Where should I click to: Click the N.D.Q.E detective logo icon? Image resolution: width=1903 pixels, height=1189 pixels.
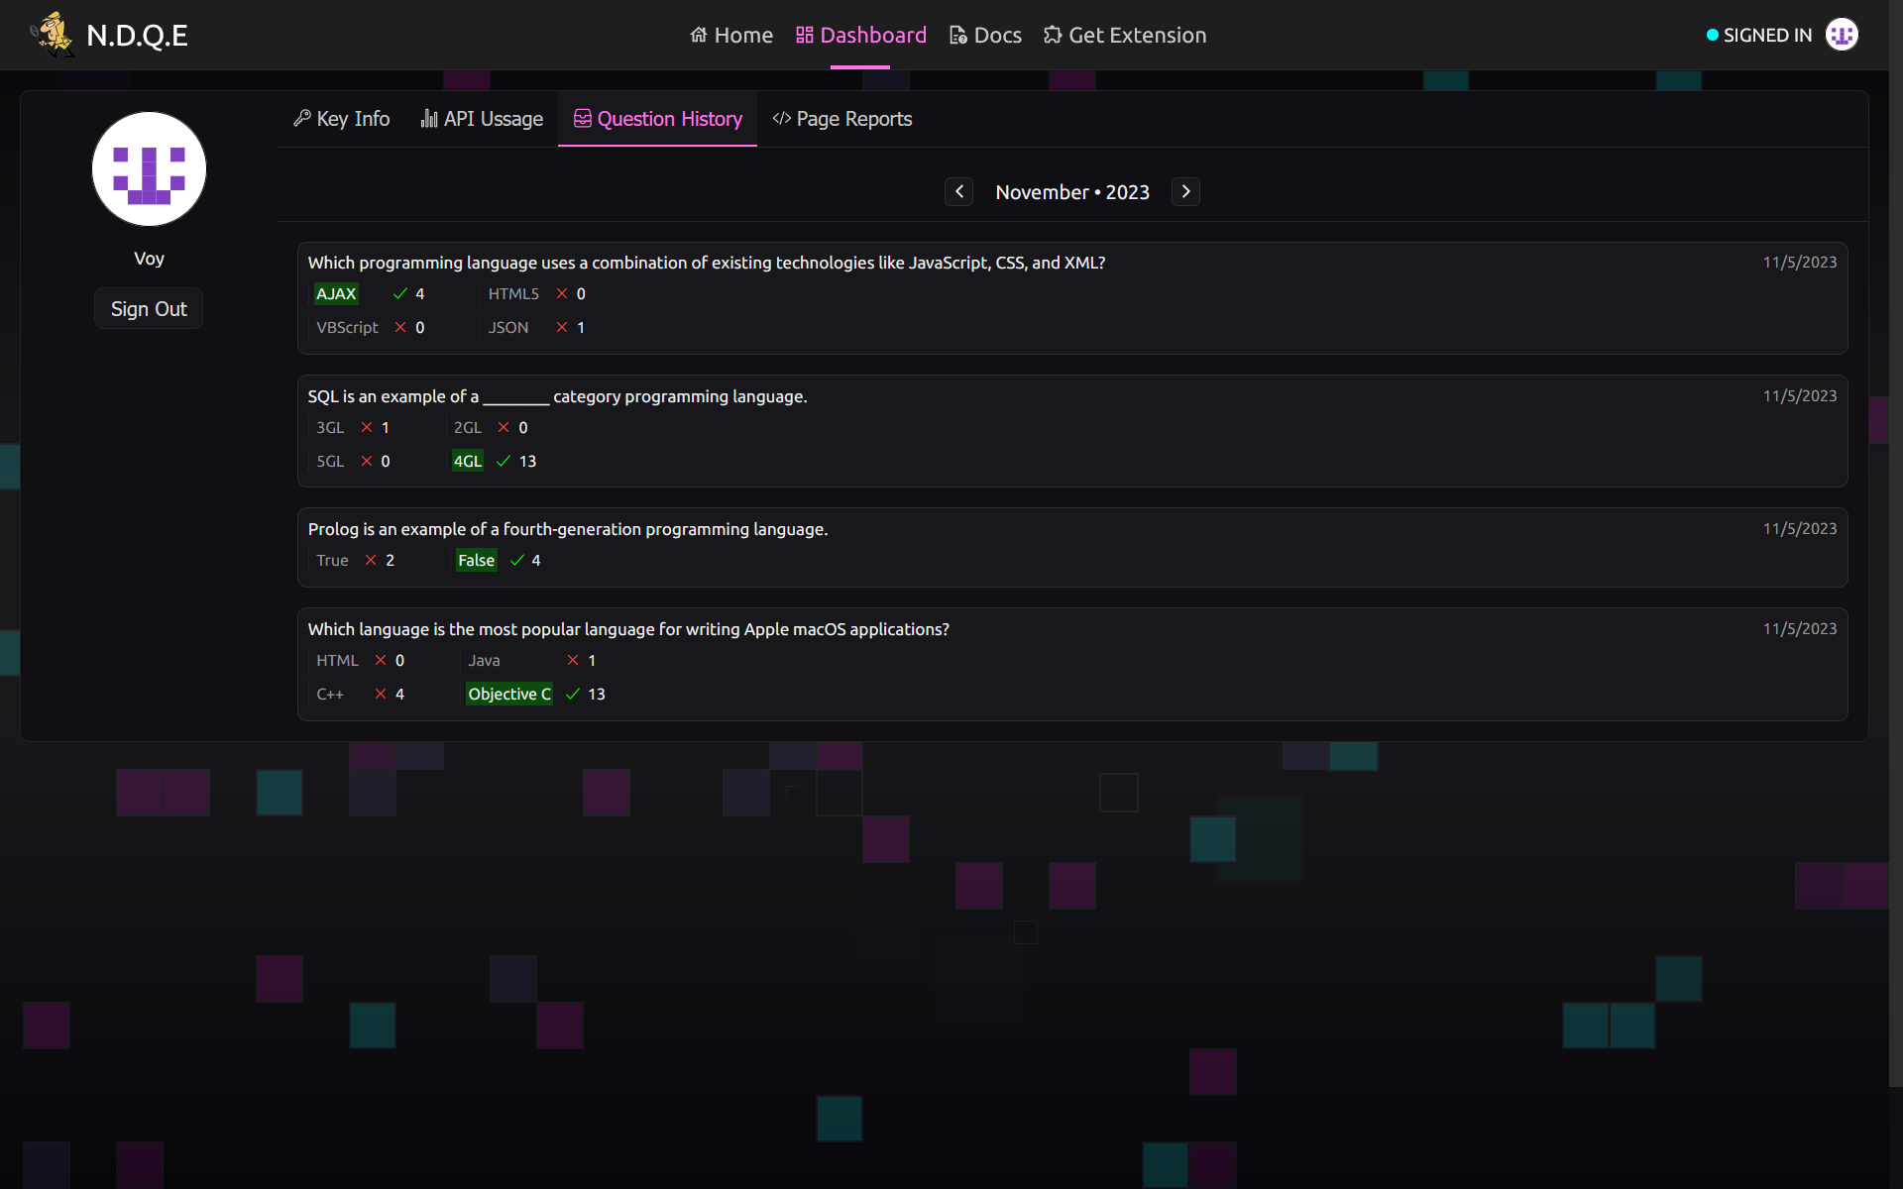pos(52,35)
